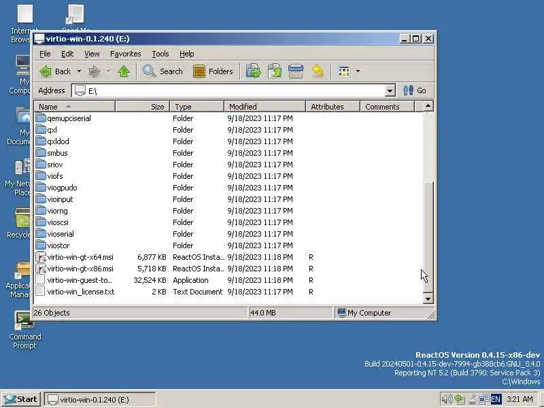The height and width of the screenshot is (408, 544).
Task: Click the EN language indicator
Action: [x=496, y=399]
